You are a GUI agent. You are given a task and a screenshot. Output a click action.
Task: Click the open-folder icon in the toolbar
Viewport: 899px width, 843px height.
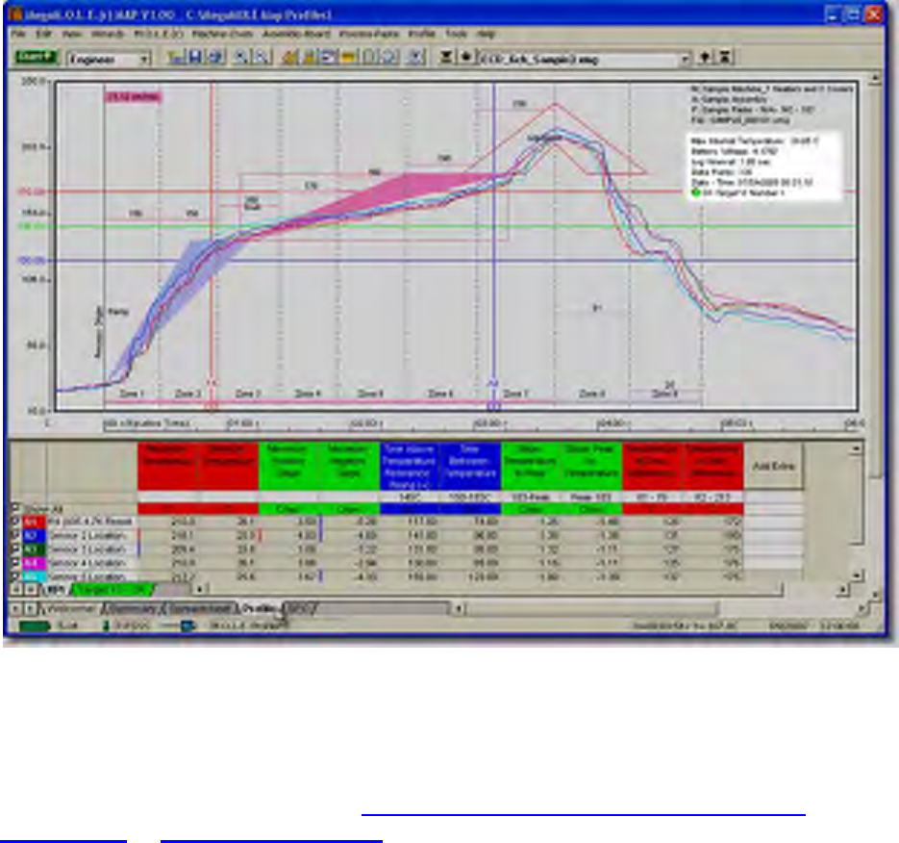175,57
